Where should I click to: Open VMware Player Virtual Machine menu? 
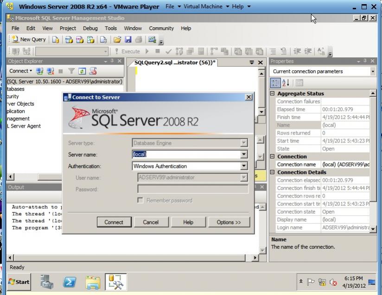coord(206,6)
